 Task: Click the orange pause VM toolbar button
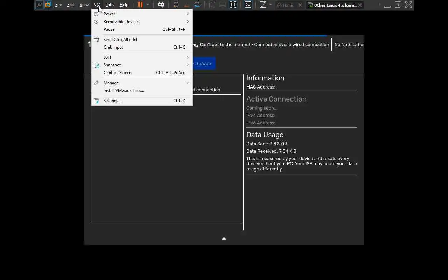(140, 5)
